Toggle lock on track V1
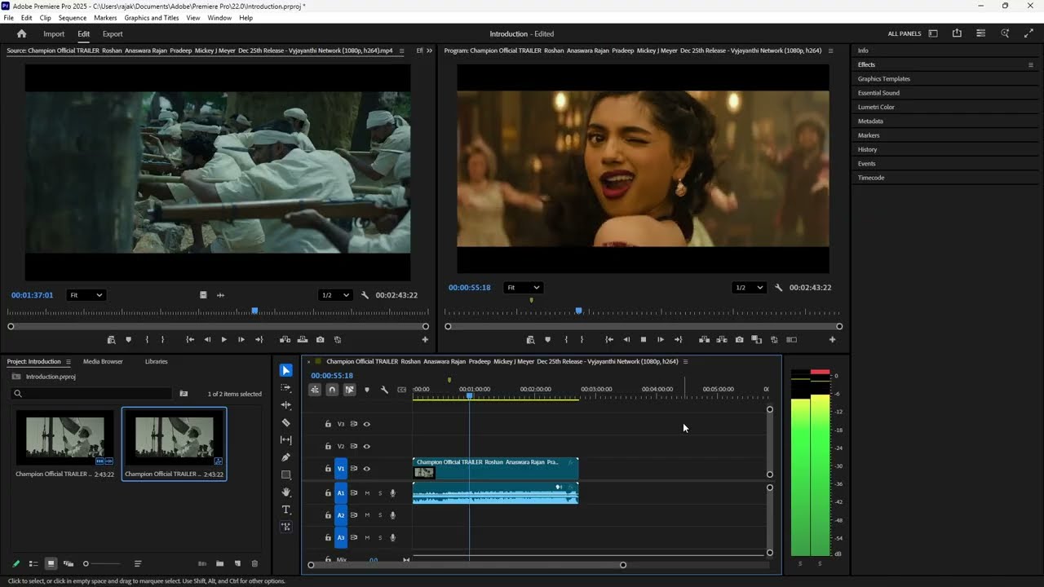 tap(328, 469)
